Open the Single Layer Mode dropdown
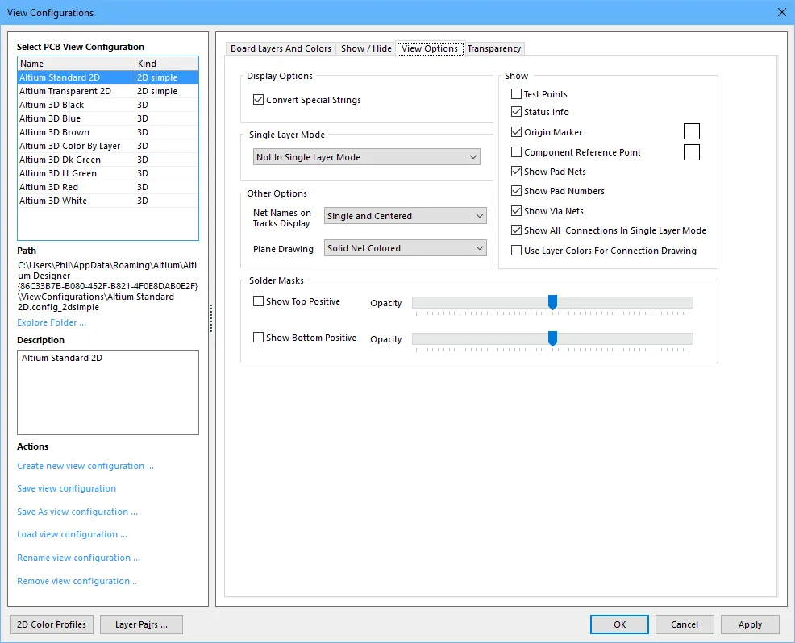 (x=366, y=157)
